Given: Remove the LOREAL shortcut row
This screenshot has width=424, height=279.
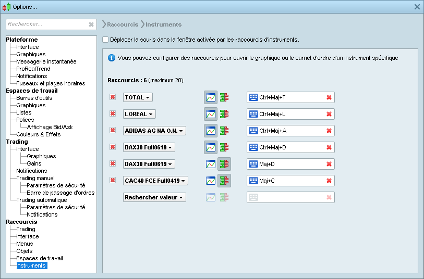Looking at the screenshot, I should [113, 113].
